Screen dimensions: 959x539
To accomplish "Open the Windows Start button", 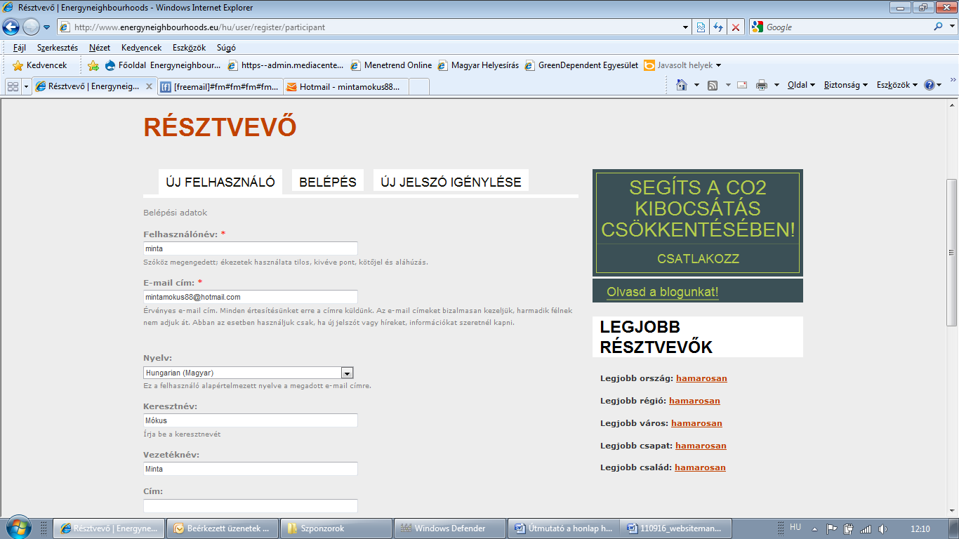I will (18, 528).
